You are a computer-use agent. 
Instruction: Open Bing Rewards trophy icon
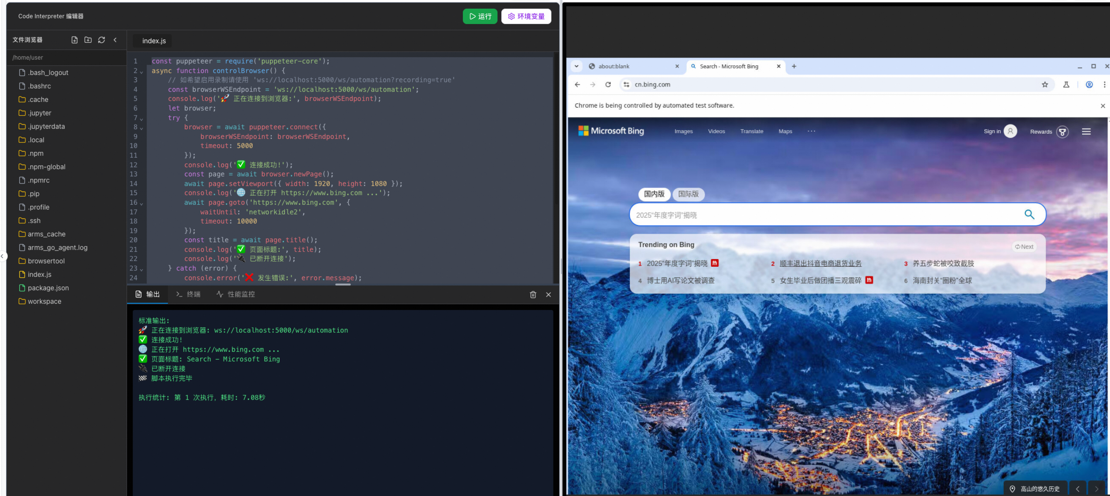click(1062, 132)
